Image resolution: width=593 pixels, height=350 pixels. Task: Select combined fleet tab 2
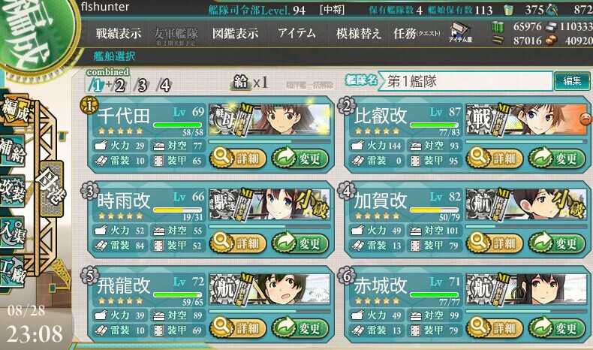(119, 85)
